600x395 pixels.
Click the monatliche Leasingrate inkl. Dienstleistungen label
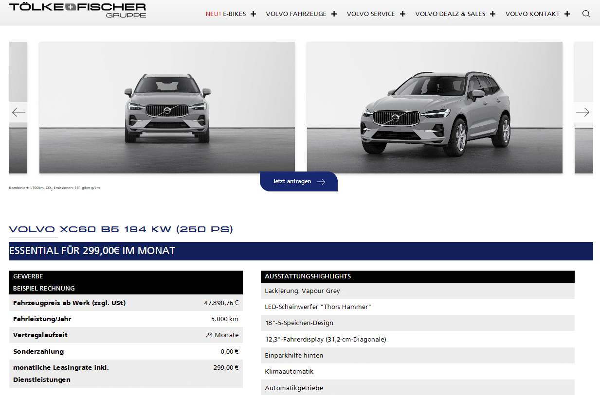click(x=61, y=374)
